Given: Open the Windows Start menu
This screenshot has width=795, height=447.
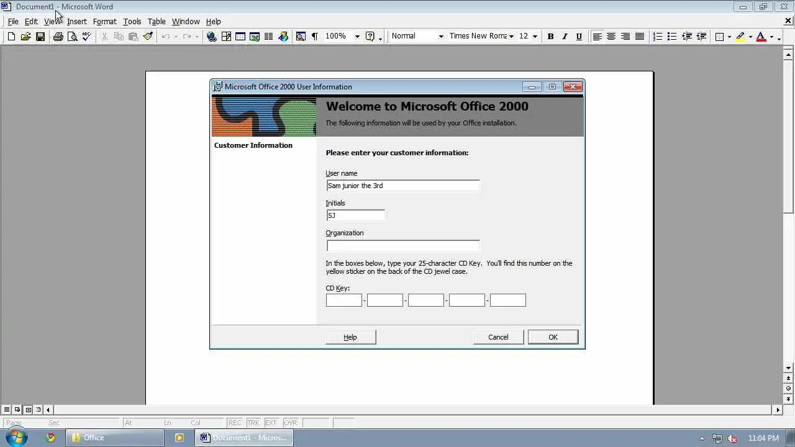Looking at the screenshot, I should (x=17, y=437).
